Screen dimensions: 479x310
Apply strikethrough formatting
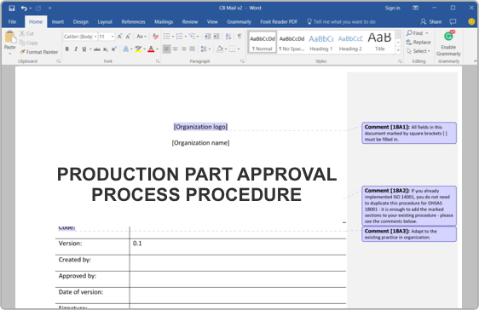tap(97, 49)
